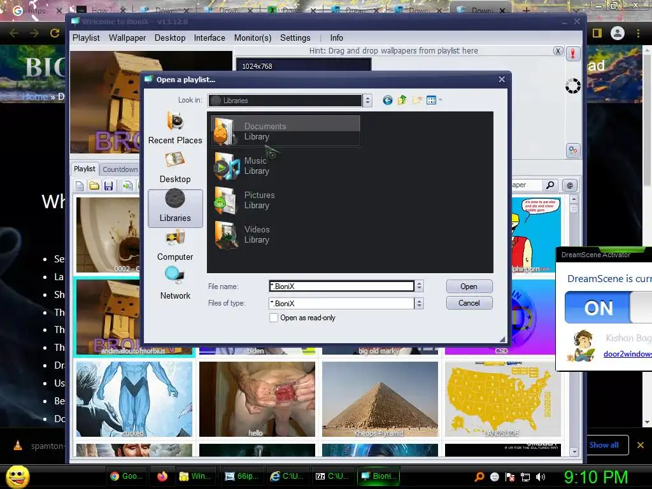Open the browser profile avatar icon
Viewport: 652px width, 489px height.
pyautogui.click(x=618, y=33)
